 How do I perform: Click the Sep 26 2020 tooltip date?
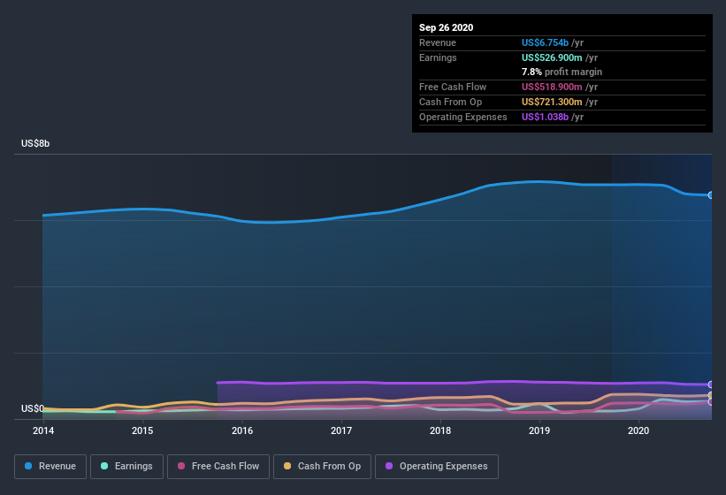pyautogui.click(x=446, y=27)
